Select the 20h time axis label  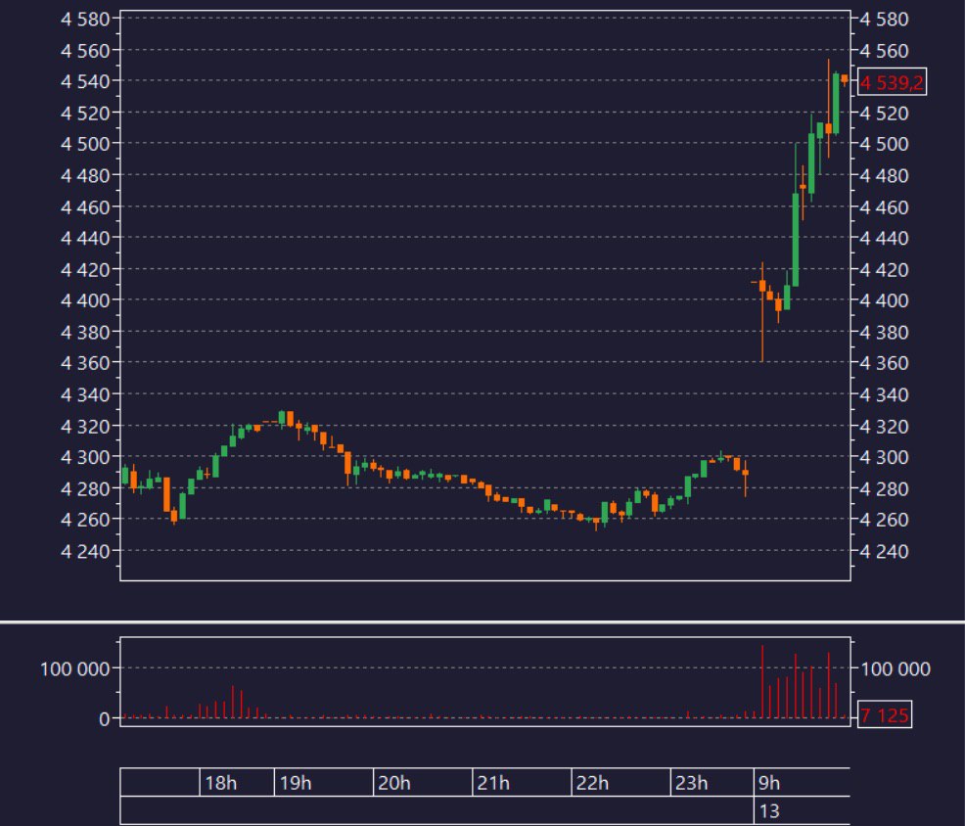point(393,783)
